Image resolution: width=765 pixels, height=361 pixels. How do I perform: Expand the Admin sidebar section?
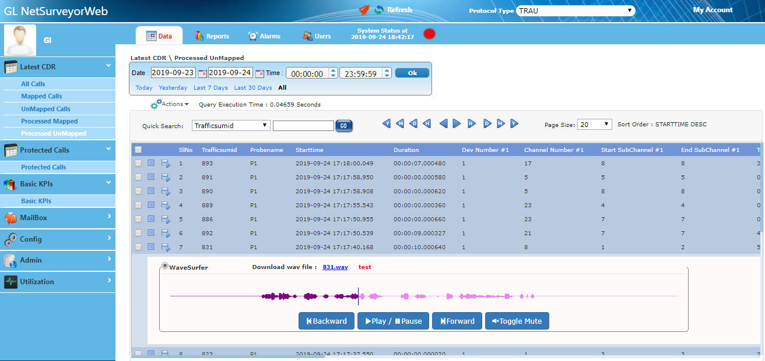(57, 260)
